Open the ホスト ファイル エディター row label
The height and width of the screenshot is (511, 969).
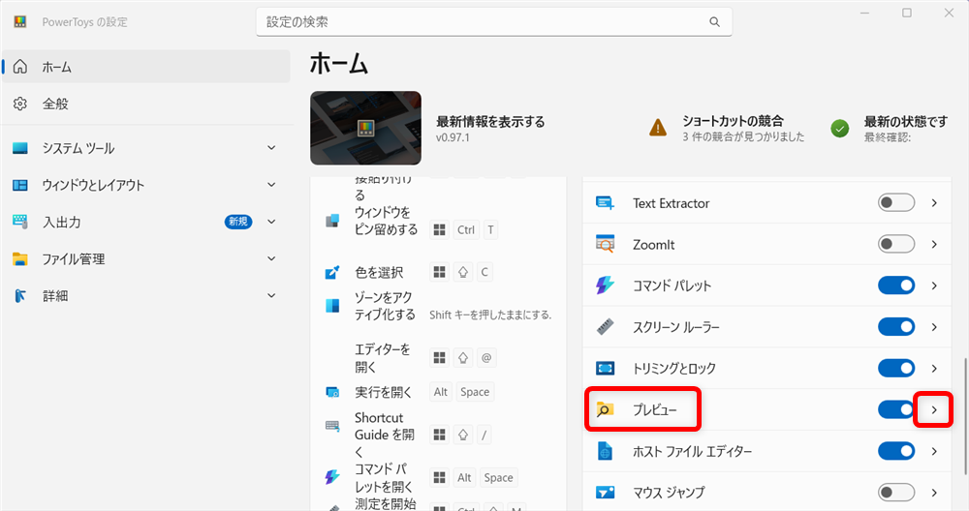coord(692,451)
